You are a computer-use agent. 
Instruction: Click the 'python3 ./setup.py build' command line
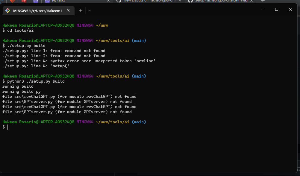34,81
